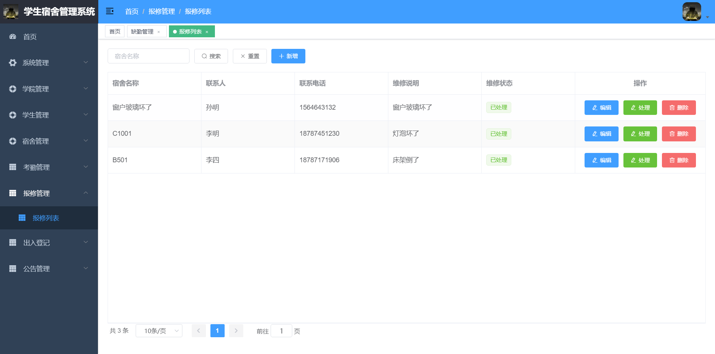Click the 出入登记 table icon
Image resolution: width=715 pixels, height=354 pixels.
(x=13, y=242)
